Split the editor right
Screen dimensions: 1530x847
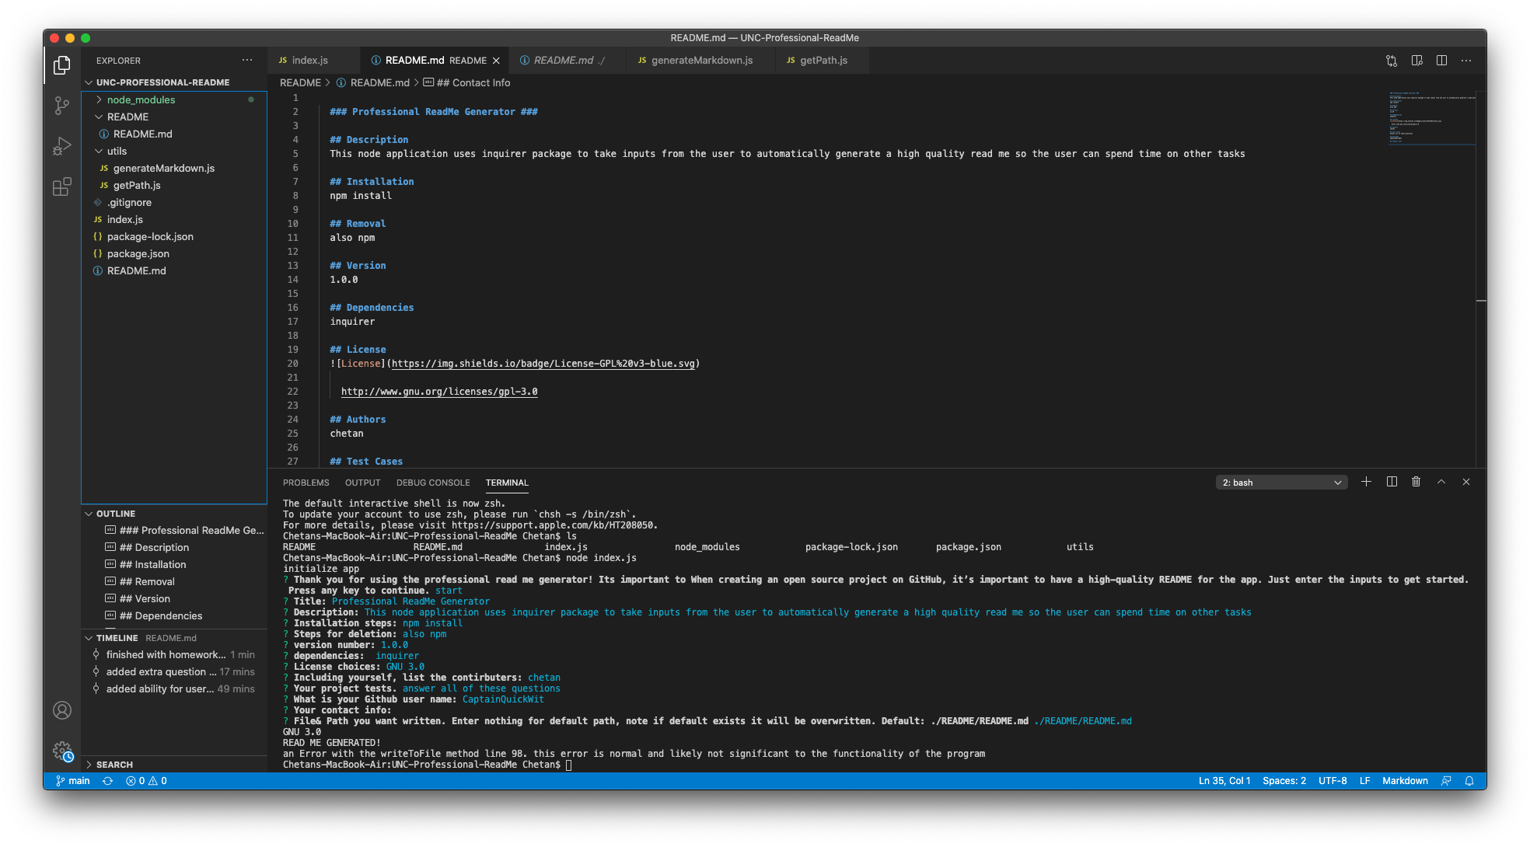(1441, 61)
